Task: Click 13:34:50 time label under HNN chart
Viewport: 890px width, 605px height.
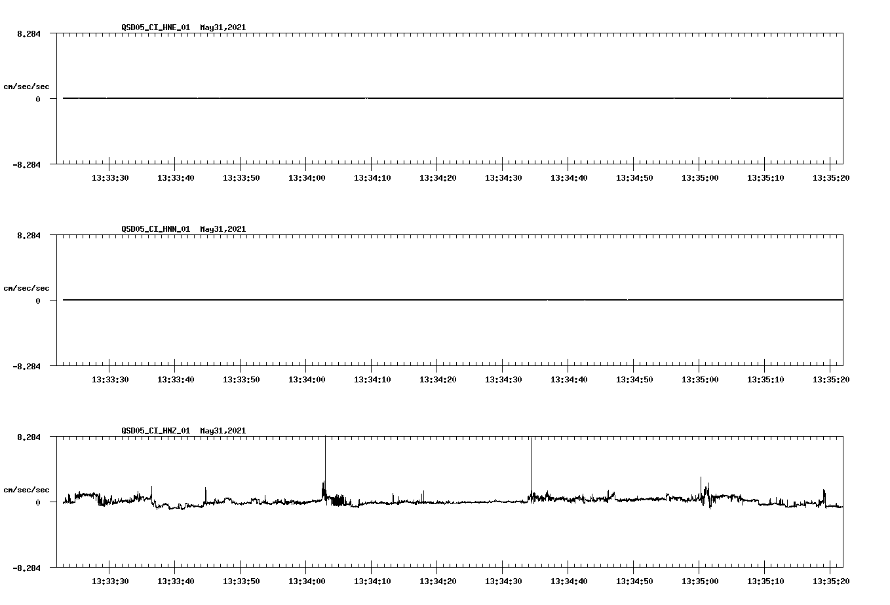Action: point(634,380)
